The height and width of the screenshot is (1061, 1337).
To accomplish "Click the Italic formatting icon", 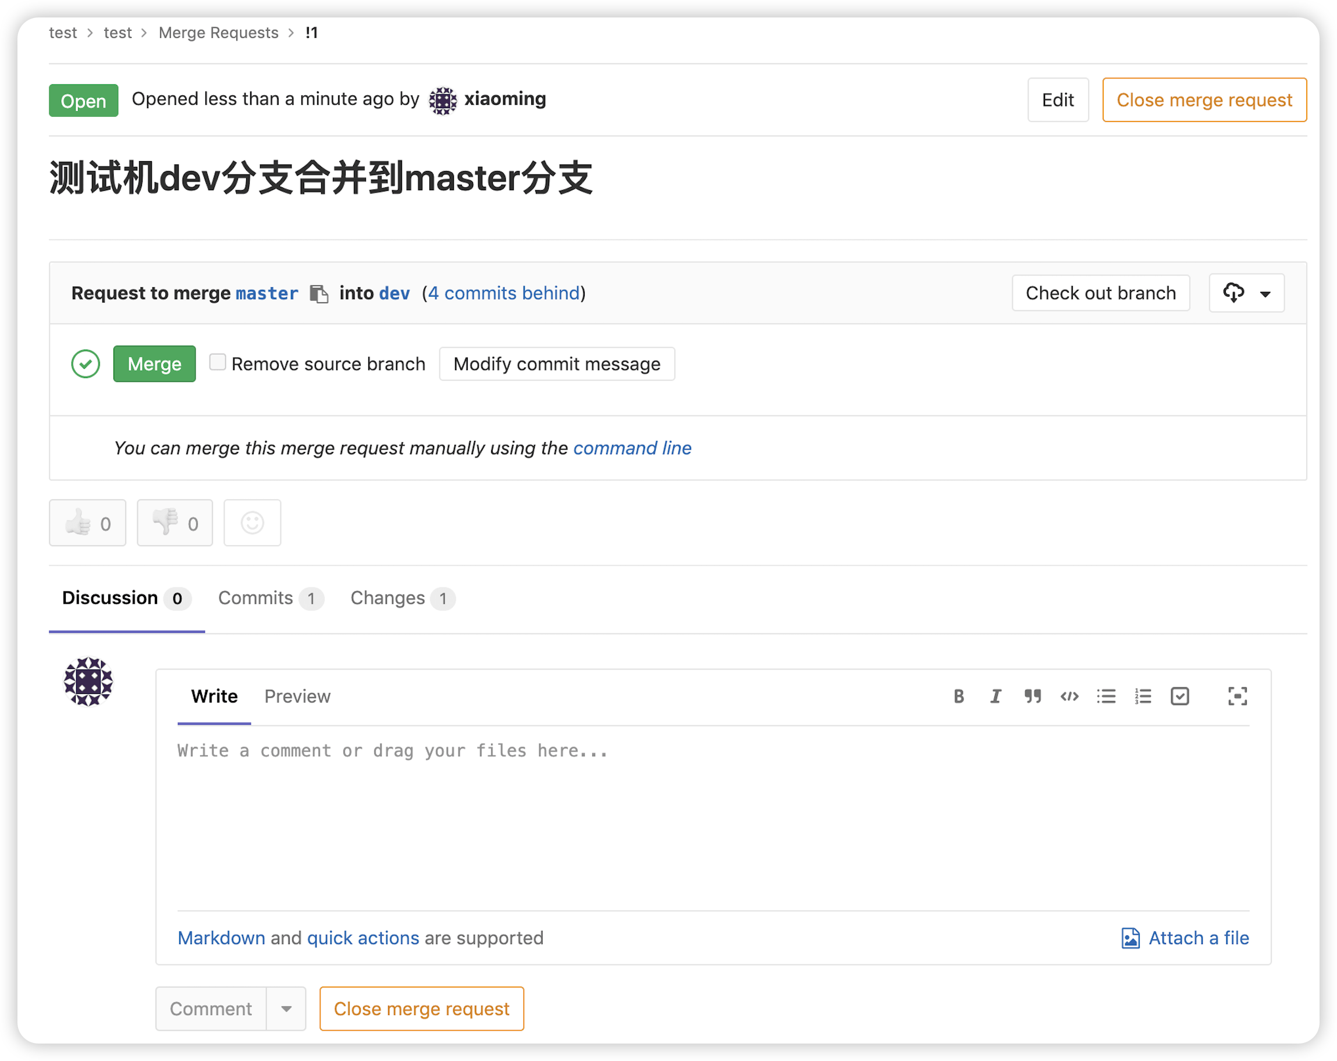I will [995, 696].
